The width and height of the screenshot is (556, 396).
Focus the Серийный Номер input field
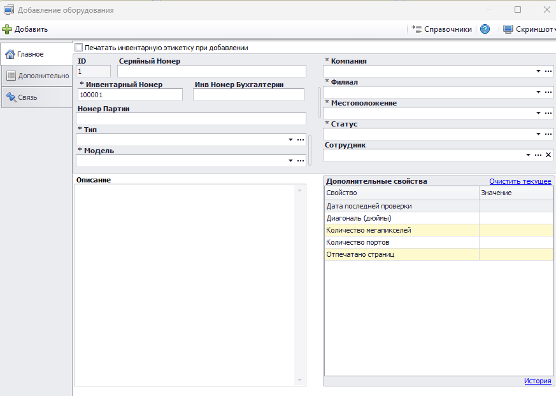coord(211,71)
